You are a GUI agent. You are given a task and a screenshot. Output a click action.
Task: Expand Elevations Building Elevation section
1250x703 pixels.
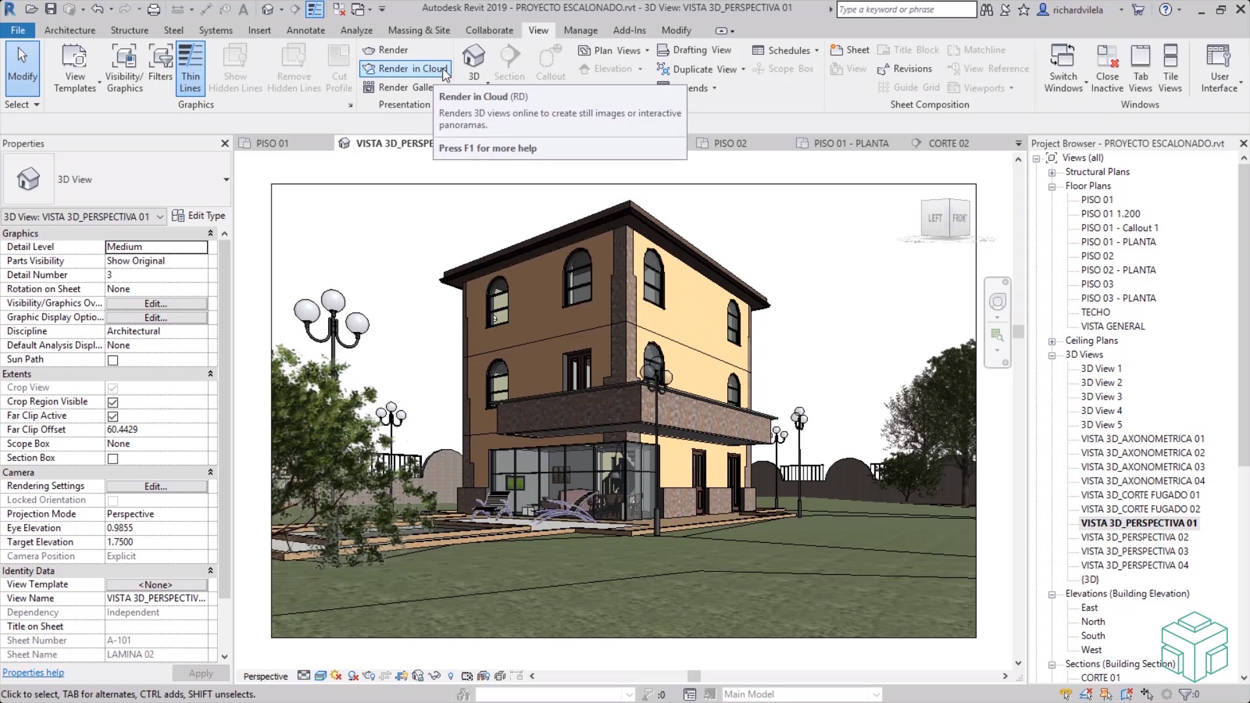pos(1051,593)
